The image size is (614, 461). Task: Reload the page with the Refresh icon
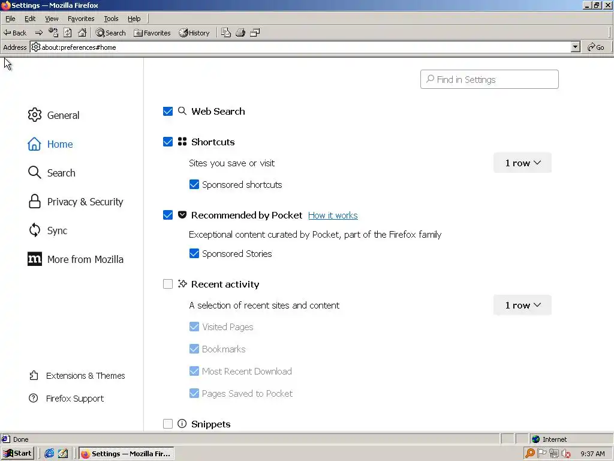tap(67, 32)
